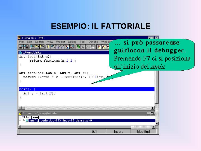
Task: Click the highlighted main() code line
Action: point(84,89)
